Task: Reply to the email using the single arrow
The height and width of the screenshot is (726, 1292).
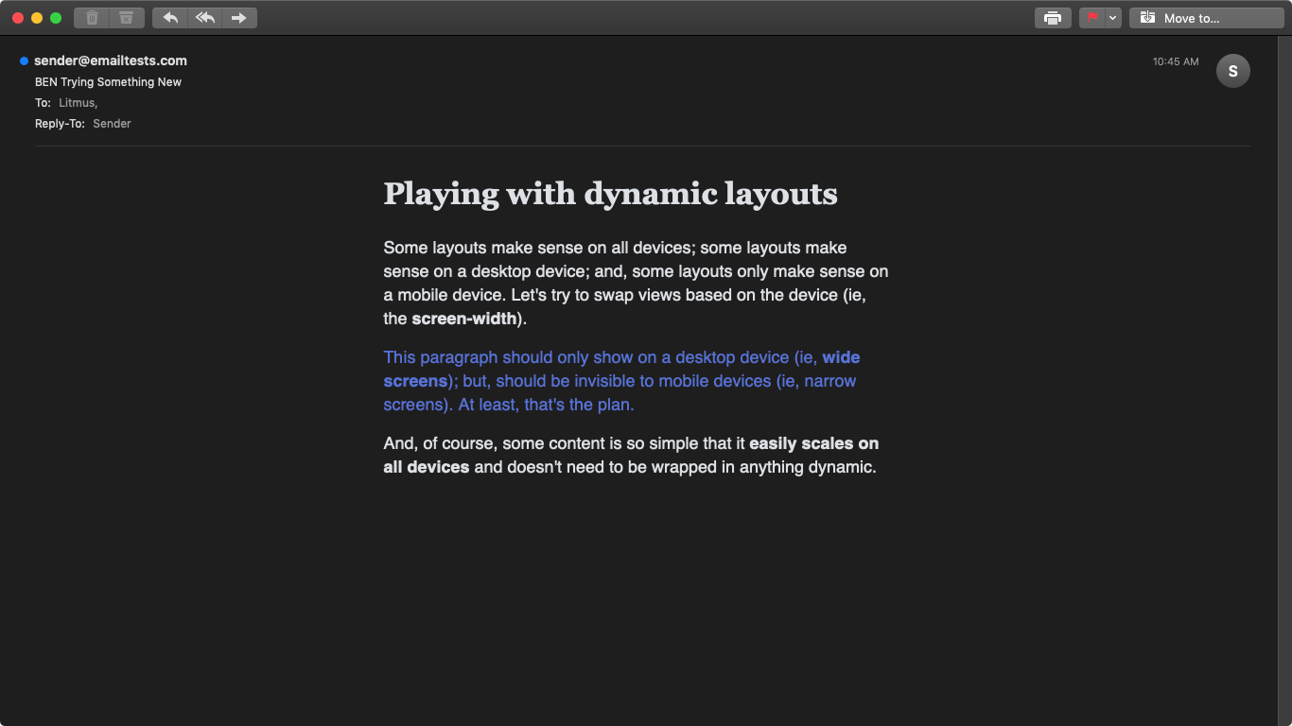Action: [x=170, y=18]
